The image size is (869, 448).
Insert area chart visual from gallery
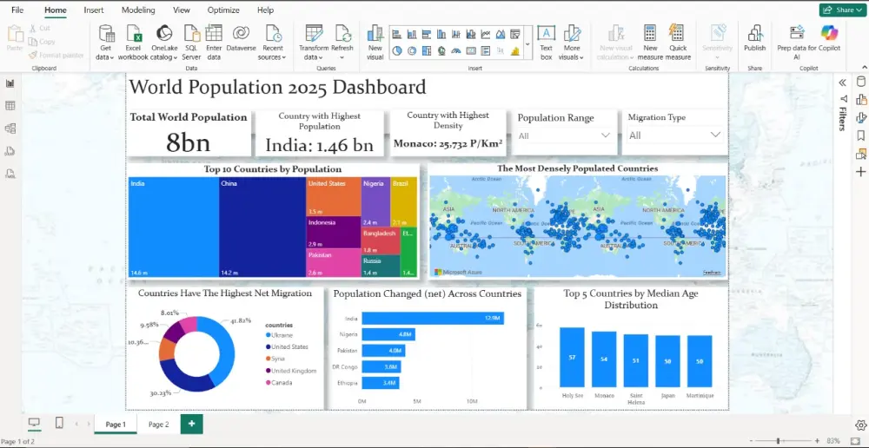click(x=501, y=35)
